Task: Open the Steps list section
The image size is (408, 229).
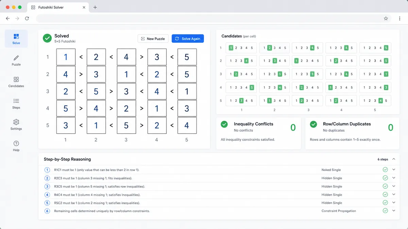Action: pos(16,103)
